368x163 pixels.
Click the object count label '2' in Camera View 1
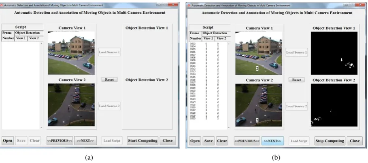coord(257,68)
